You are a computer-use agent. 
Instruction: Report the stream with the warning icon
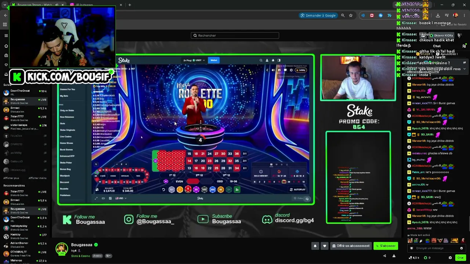[394, 256]
